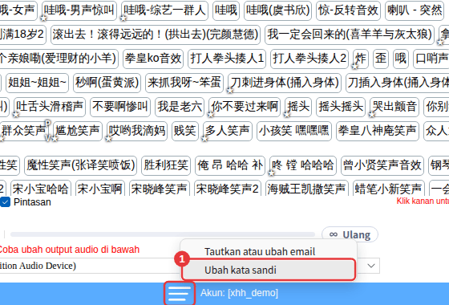Play the '胜利狂笑' victory laugh
This screenshot has height=305, width=449.
[166, 165]
